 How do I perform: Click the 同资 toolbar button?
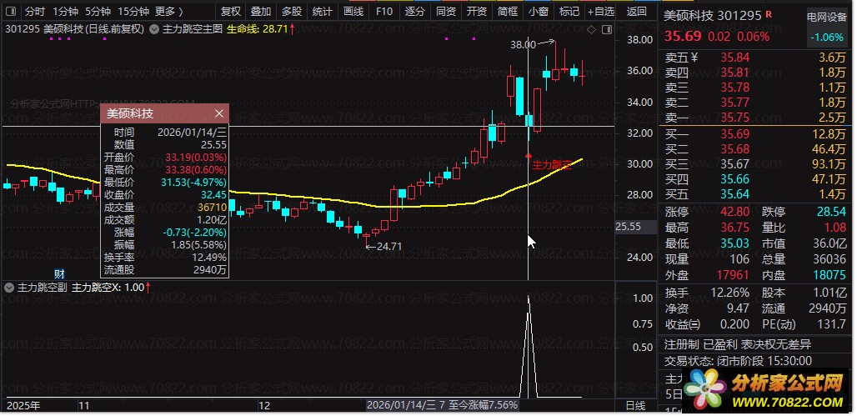pyautogui.click(x=446, y=11)
